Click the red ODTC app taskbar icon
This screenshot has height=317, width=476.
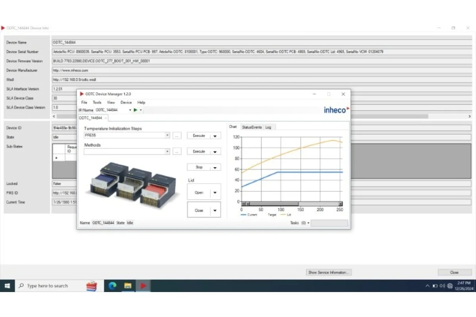point(143,286)
